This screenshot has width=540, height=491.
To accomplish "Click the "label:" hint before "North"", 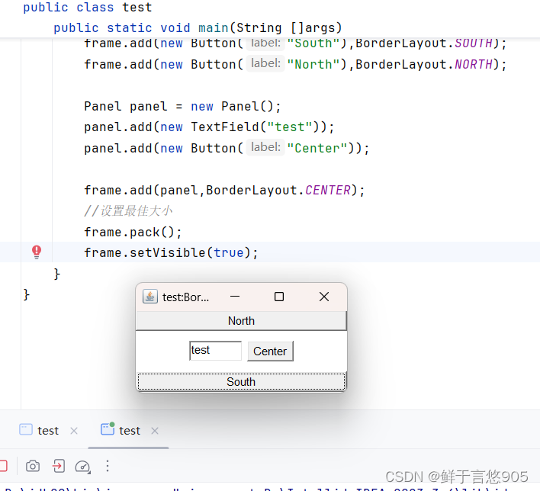I will coord(265,63).
